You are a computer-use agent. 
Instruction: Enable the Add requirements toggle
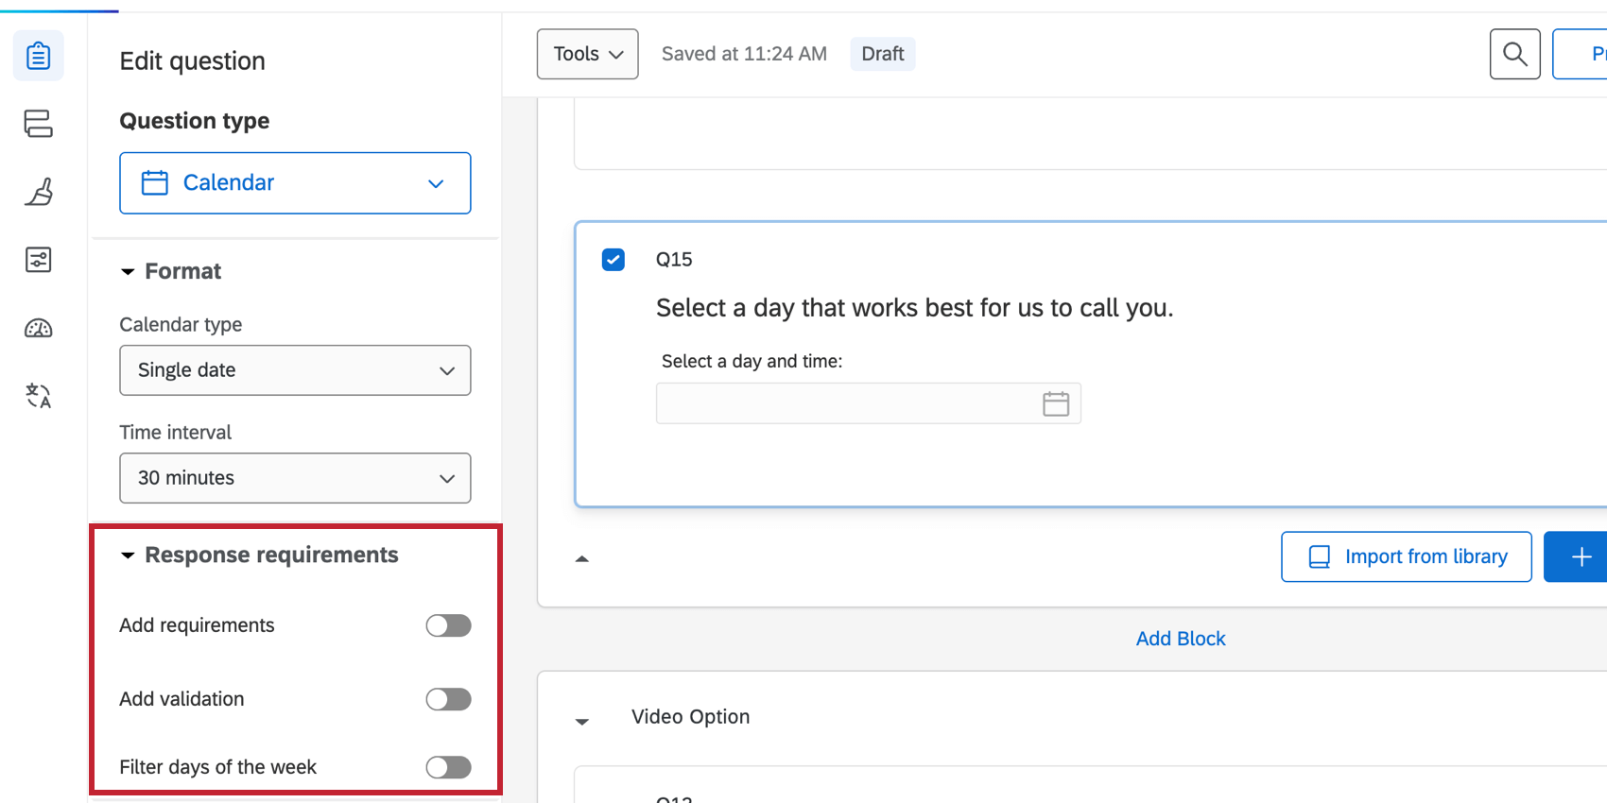(x=448, y=625)
